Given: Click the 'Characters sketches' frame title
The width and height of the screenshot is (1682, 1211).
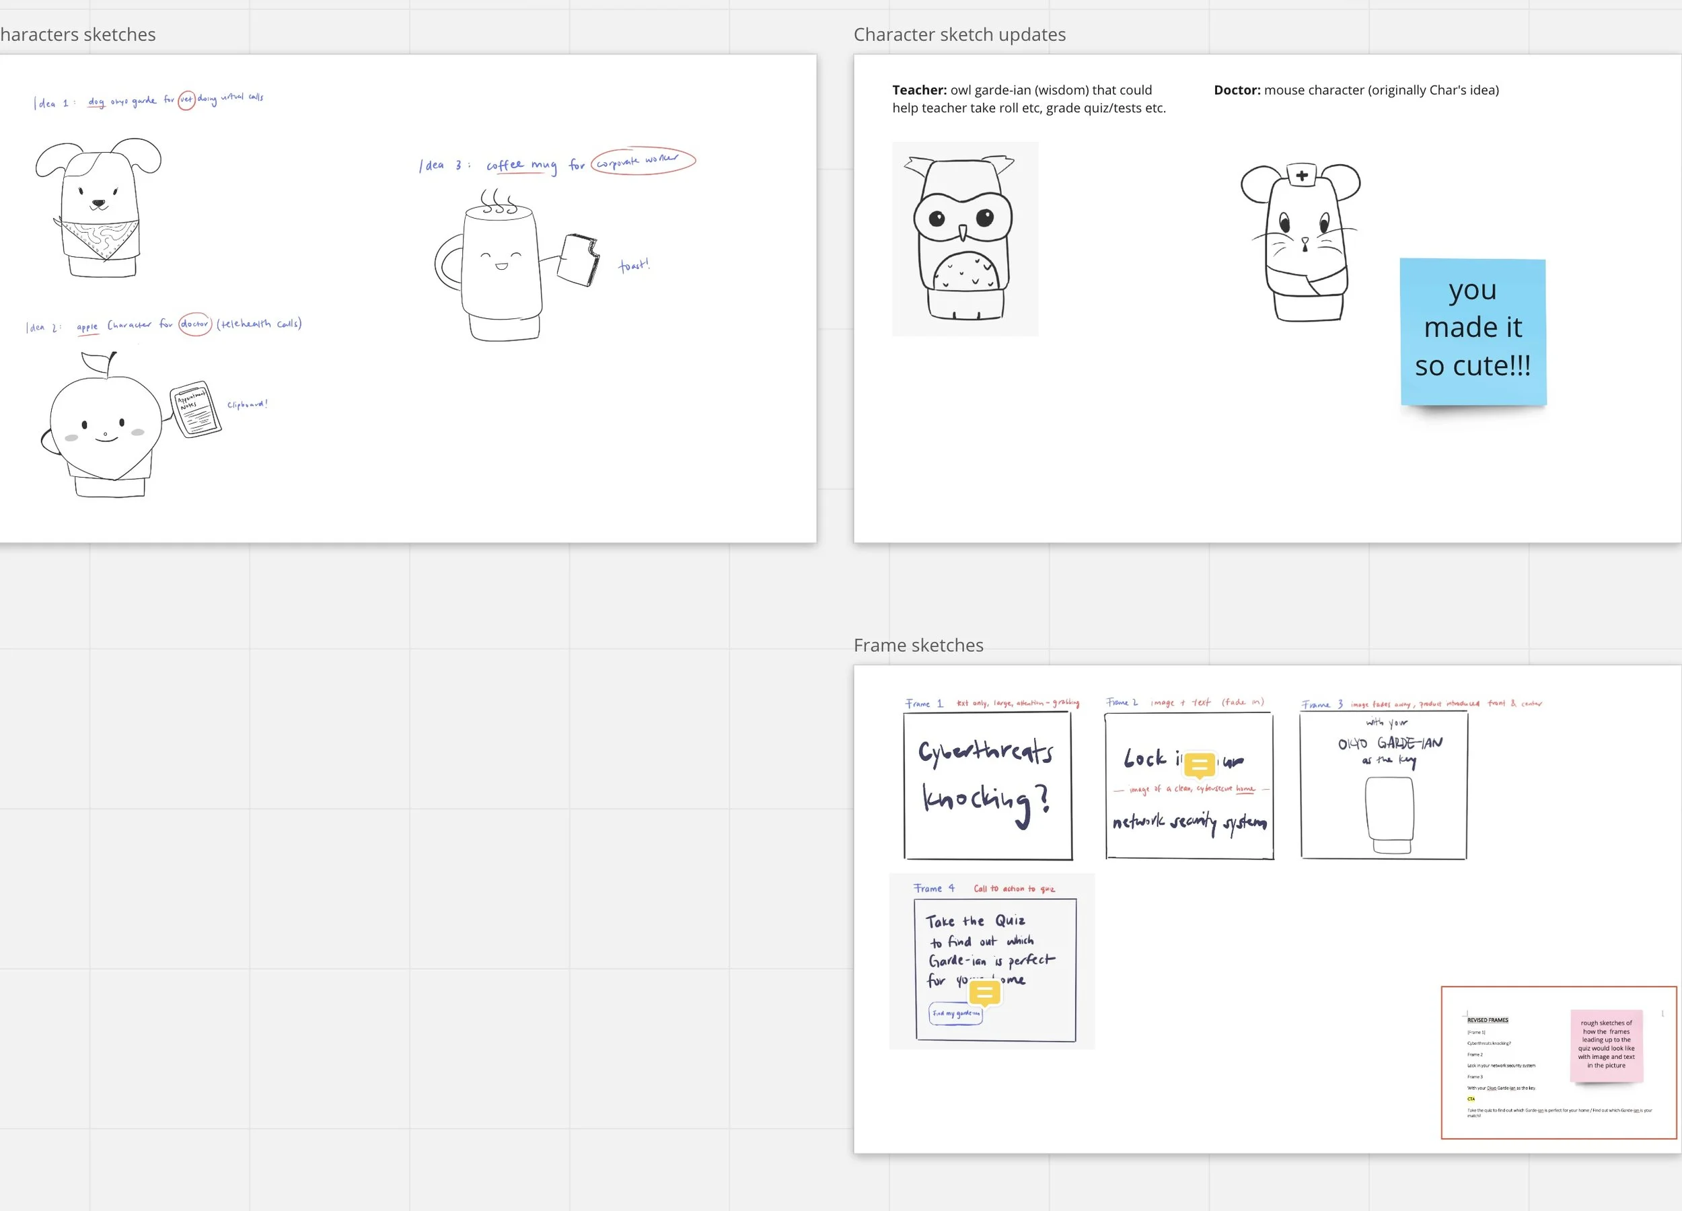Looking at the screenshot, I should (x=78, y=35).
